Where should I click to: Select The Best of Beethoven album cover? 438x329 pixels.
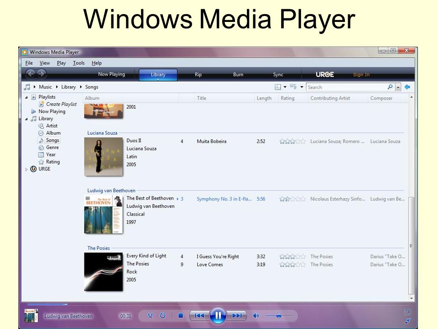coord(104,214)
